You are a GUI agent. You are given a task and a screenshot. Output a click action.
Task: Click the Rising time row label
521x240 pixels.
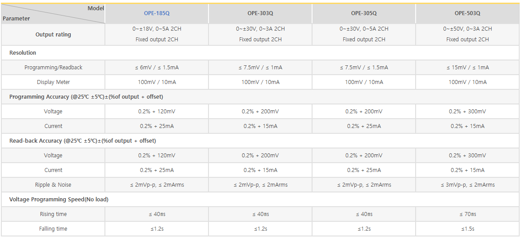53,214
